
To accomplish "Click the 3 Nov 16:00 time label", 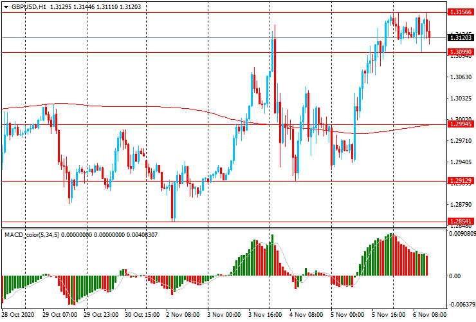I will tap(265, 314).
